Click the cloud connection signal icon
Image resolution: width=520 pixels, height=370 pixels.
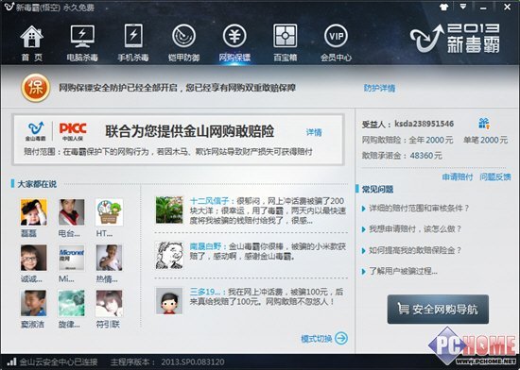pos(12,362)
